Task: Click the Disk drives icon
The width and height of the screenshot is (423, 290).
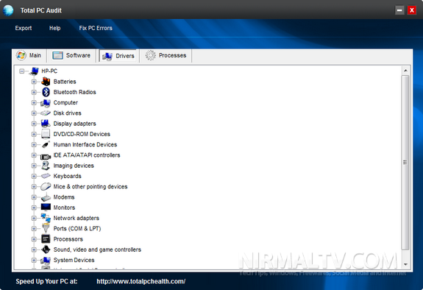Action: (46, 113)
